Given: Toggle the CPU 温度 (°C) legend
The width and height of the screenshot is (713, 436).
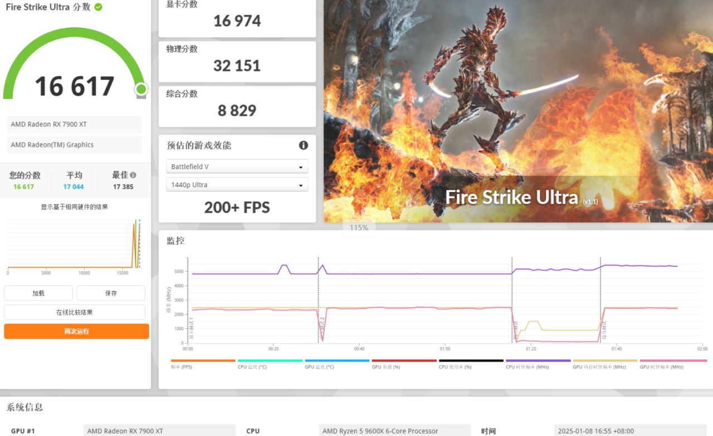Looking at the screenshot, I should 270,364.
